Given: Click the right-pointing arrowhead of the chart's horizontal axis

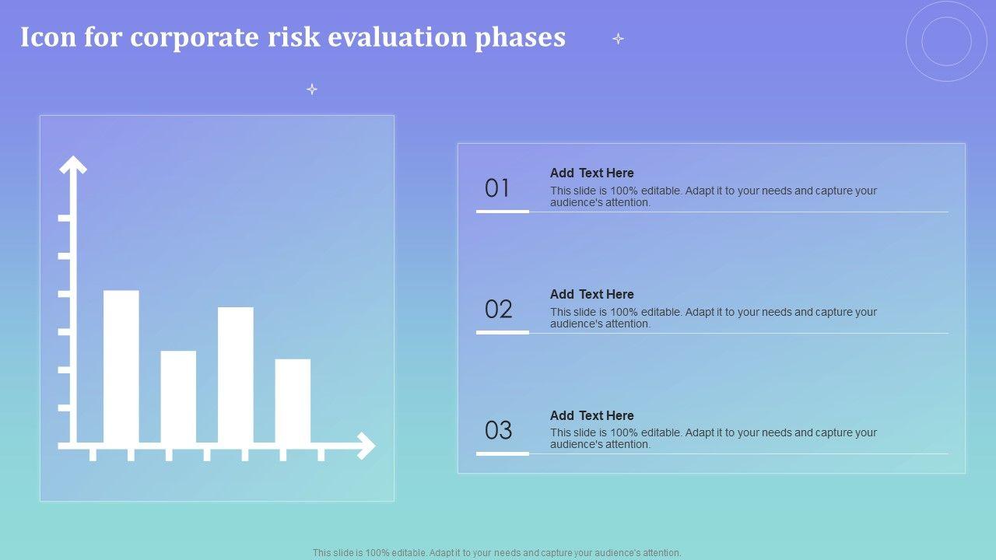Looking at the screenshot, I should [x=366, y=446].
